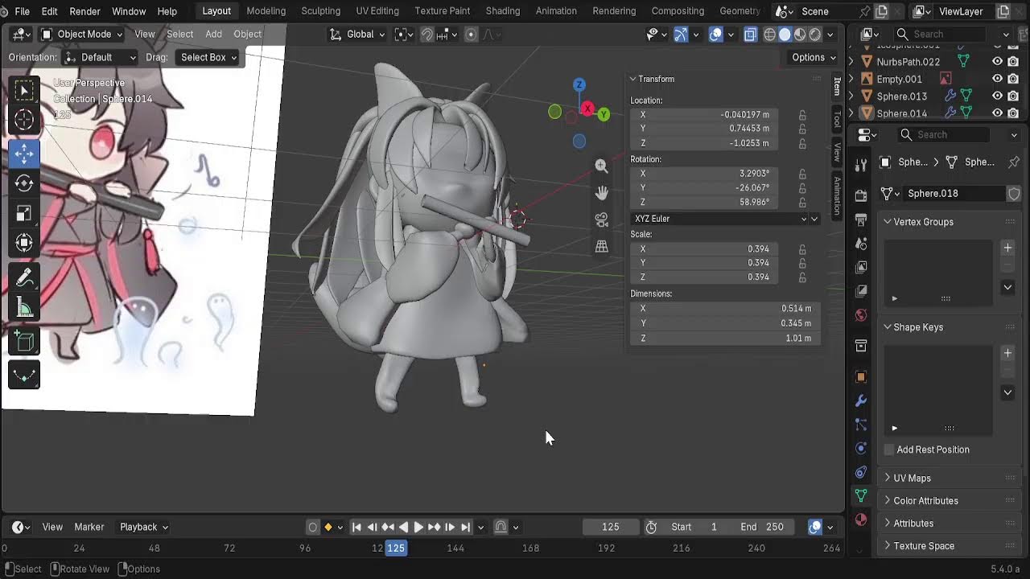Open the timeline Playback popover
Viewport: 1030px width, 579px height.
[x=144, y=528]
